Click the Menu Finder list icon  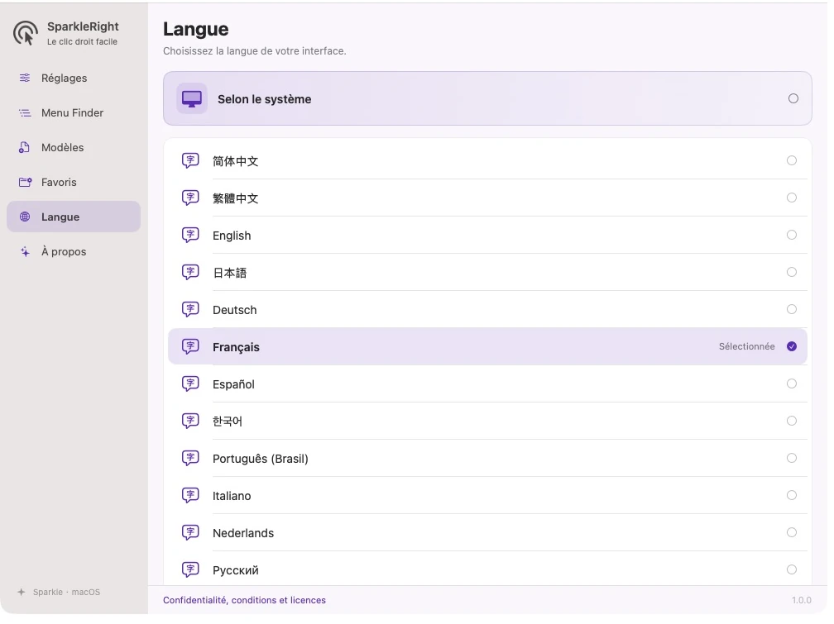click(x=25, y=112)
